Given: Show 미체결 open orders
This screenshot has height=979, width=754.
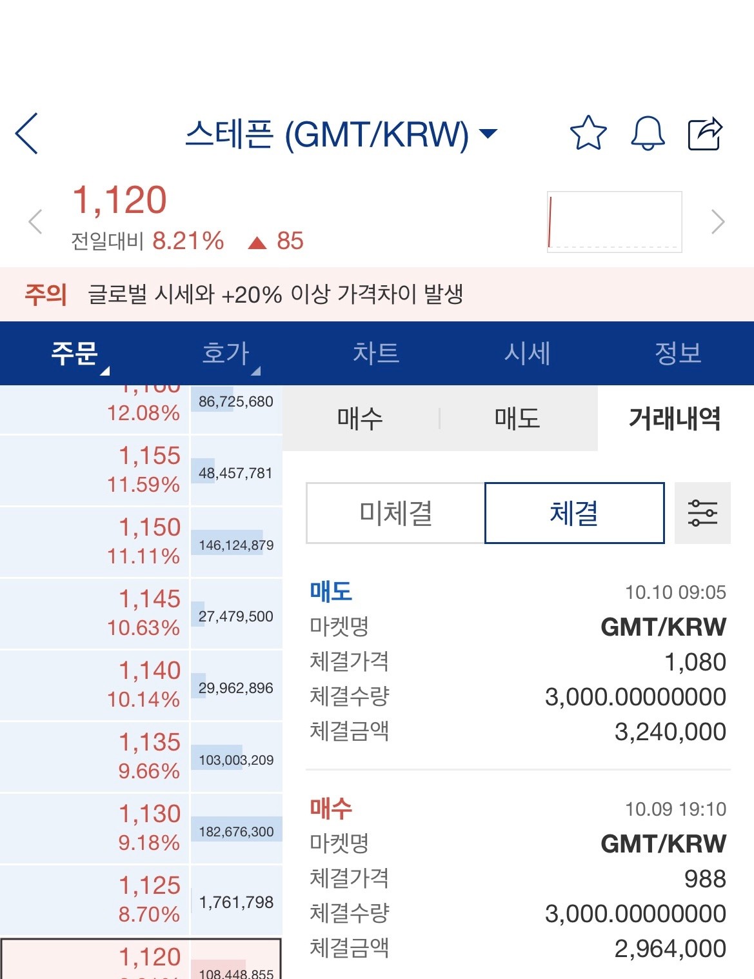Looking at the screenshot, I should pyautogui.click(x=395, y=513).
